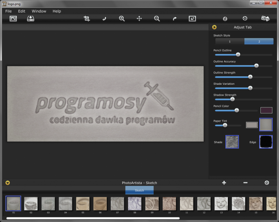Open the Pencil Color swatch
Image resolution: width=279 pixels, height=222 pixels.
[x=266, y=110]
